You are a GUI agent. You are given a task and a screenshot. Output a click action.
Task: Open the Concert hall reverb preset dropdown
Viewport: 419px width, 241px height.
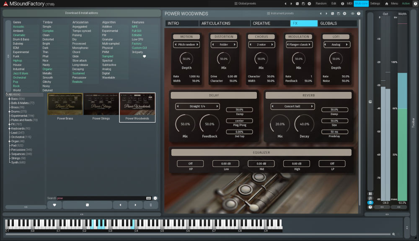click(x=292, y=106)
